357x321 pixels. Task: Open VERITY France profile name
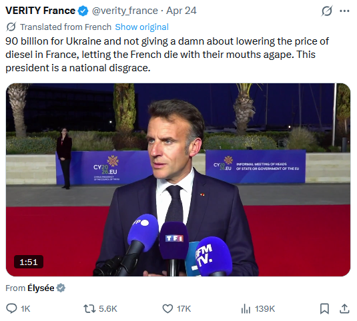tap(40, 11)
